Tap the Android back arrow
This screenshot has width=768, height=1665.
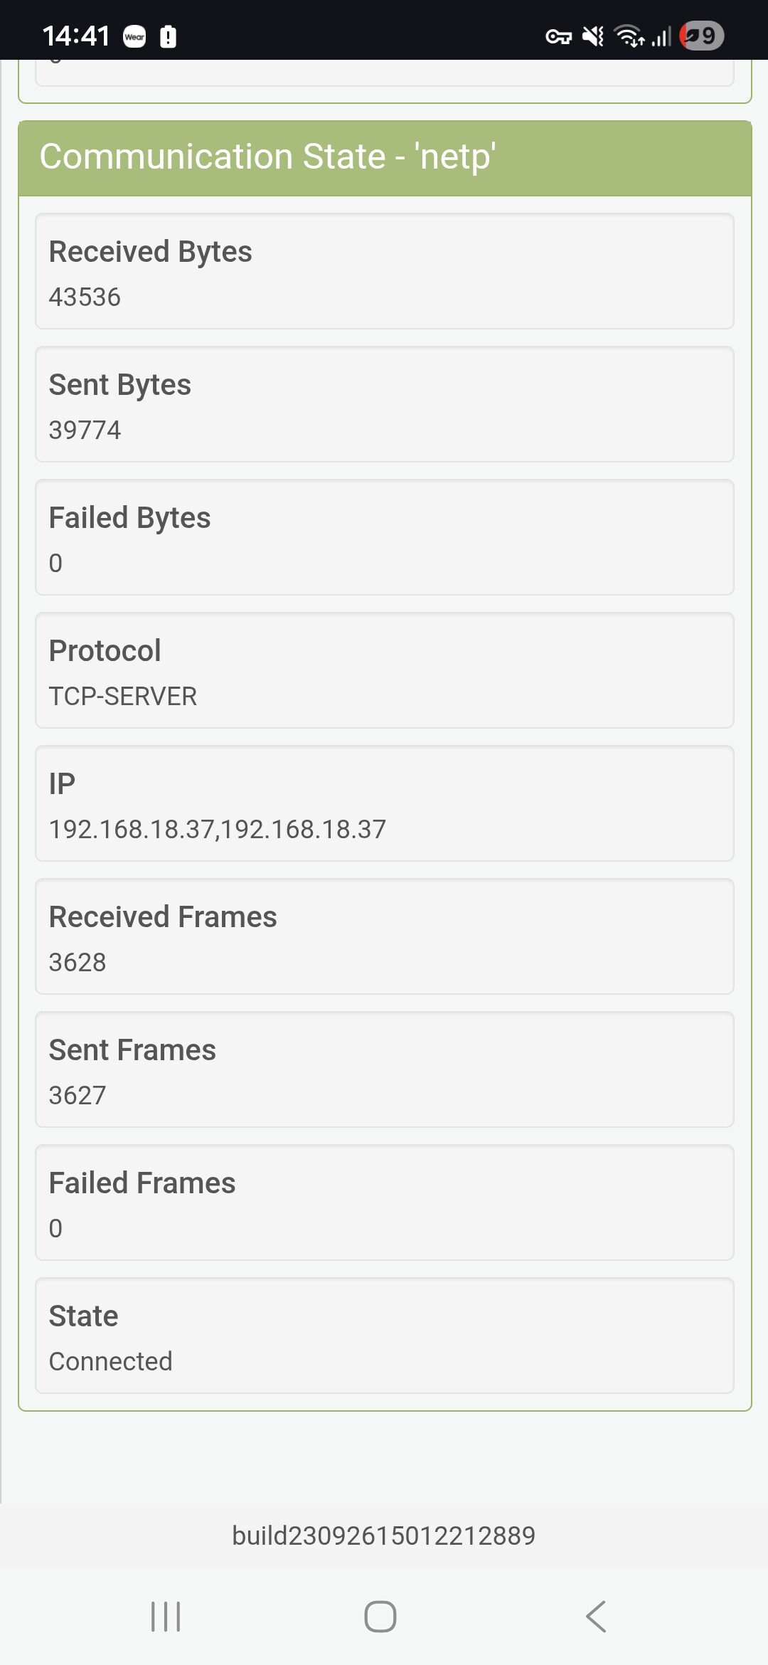[596, 1617]
